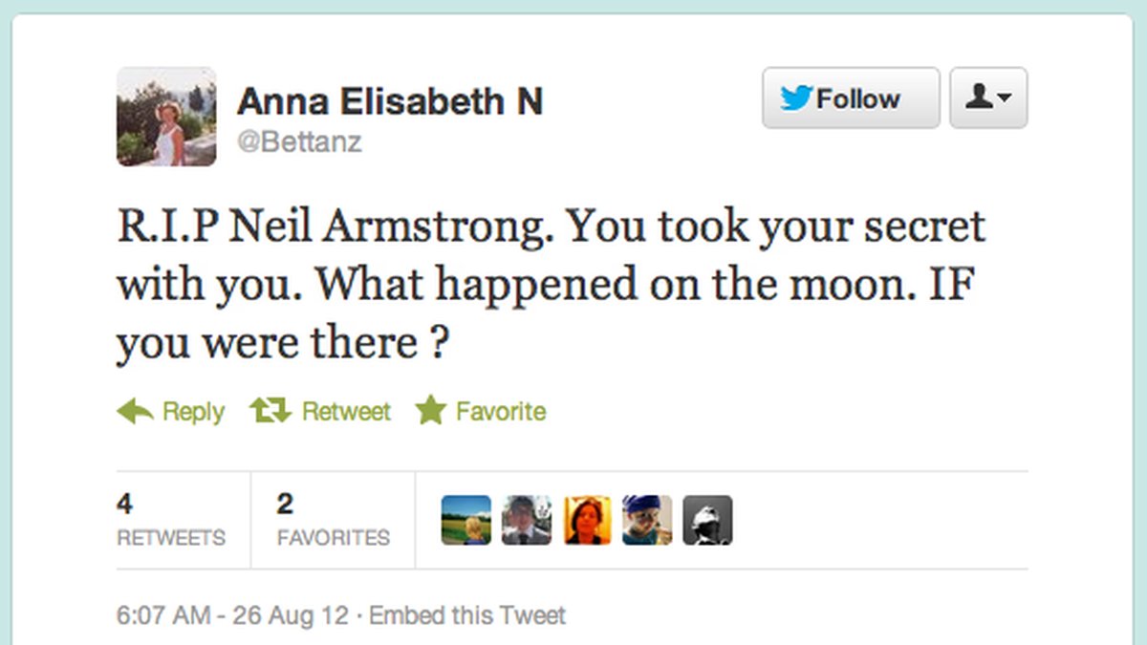
Task: Click the Reply arrow icon
Action: (x=135, y=412)
